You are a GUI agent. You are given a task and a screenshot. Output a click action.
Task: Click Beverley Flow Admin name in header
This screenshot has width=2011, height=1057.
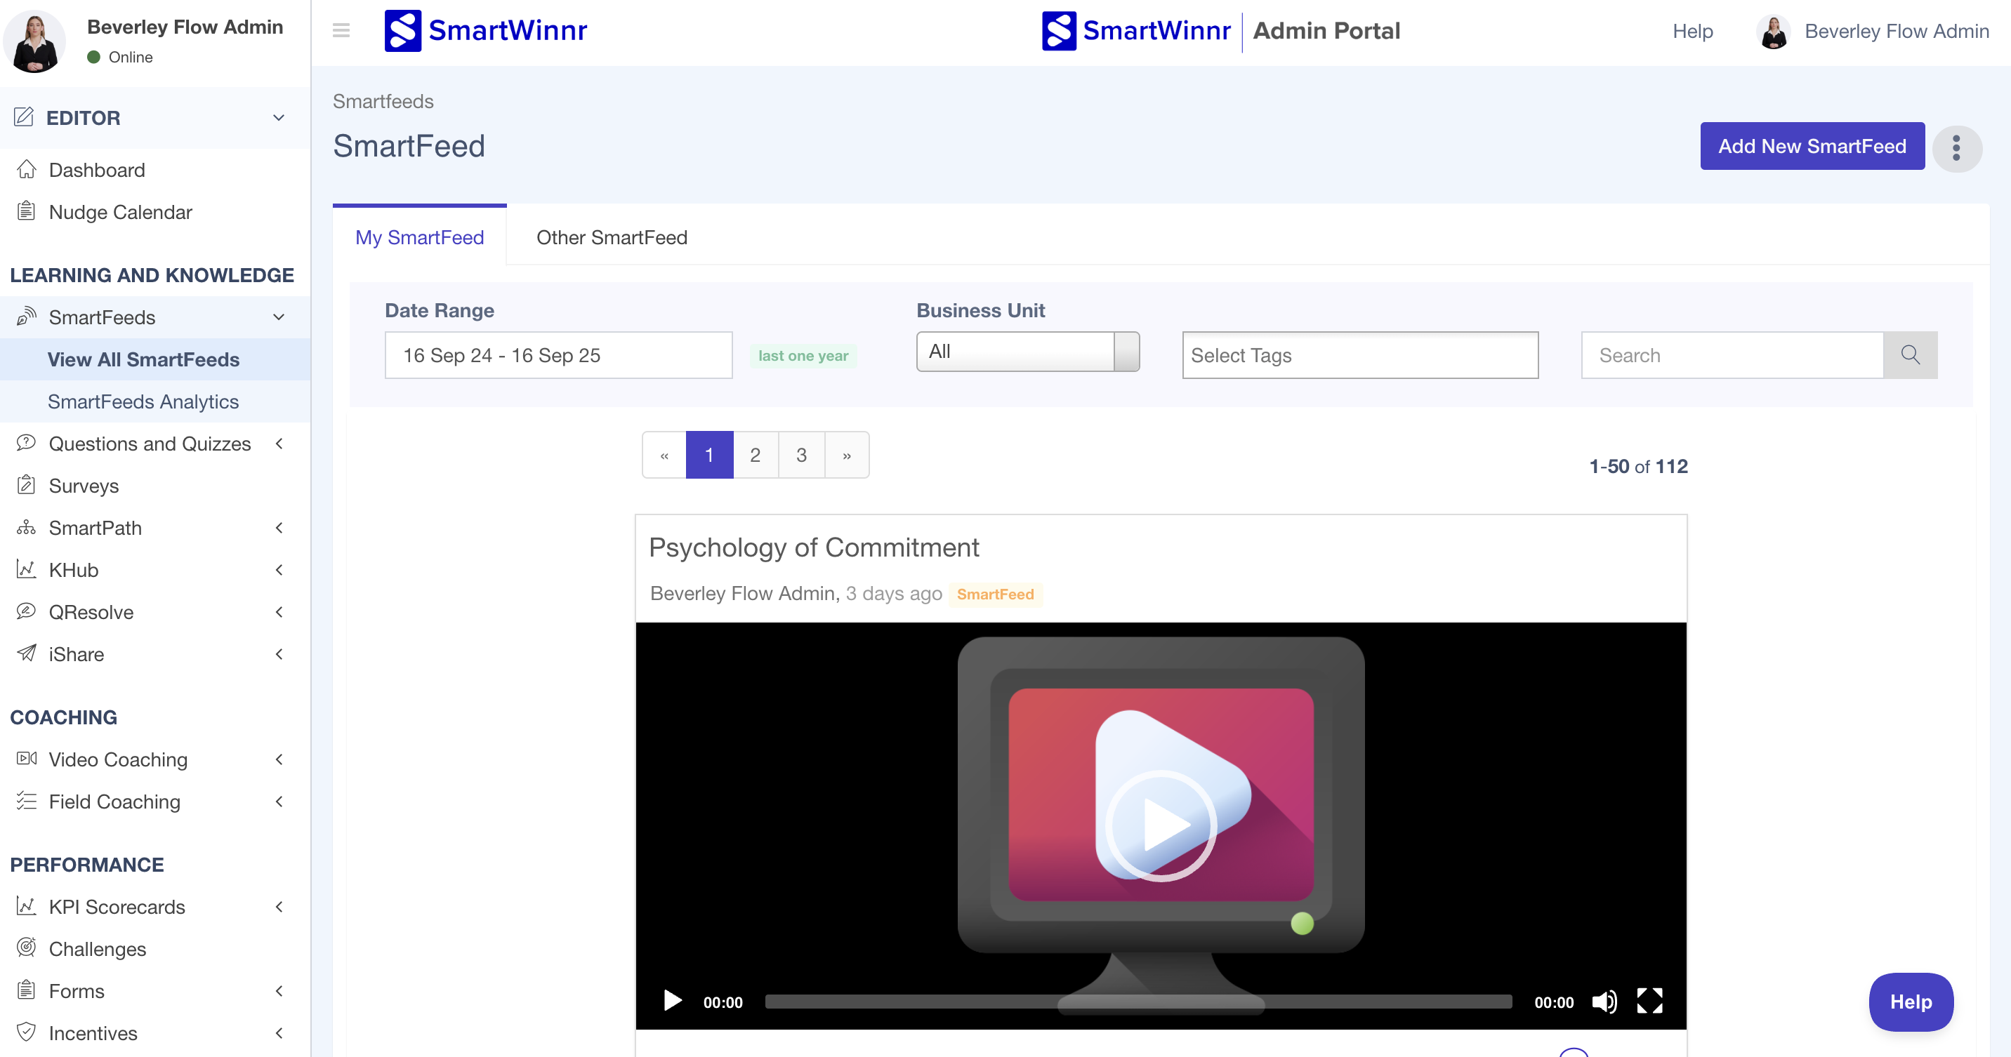[1897, 31]
